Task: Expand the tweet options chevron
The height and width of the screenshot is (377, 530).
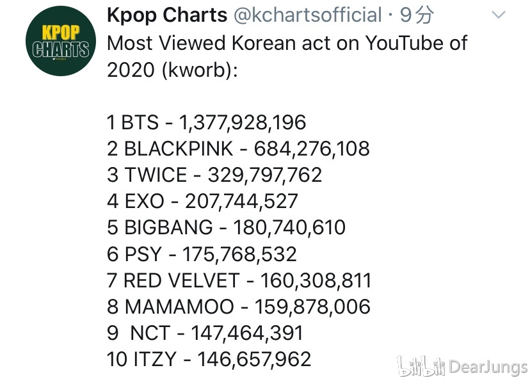Action: click(x=498, y=15)
